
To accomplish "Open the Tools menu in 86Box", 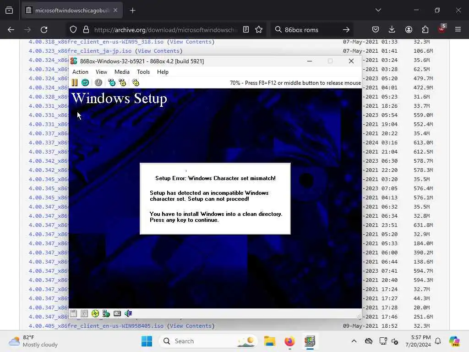I will [143, 72].
